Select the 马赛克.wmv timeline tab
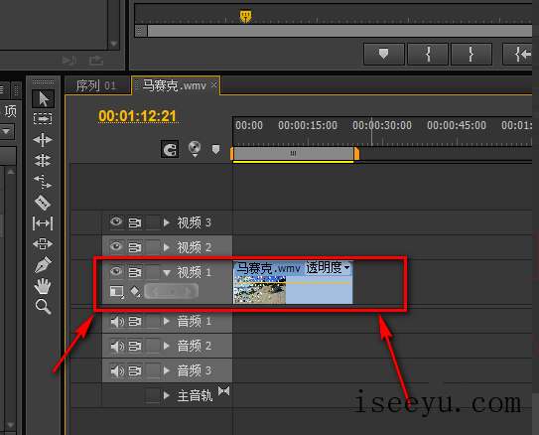Viewport: 539px width, 435px height. [175, 85]
